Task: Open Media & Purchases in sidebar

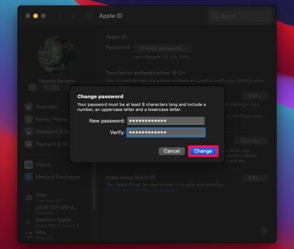Action: 53,177
